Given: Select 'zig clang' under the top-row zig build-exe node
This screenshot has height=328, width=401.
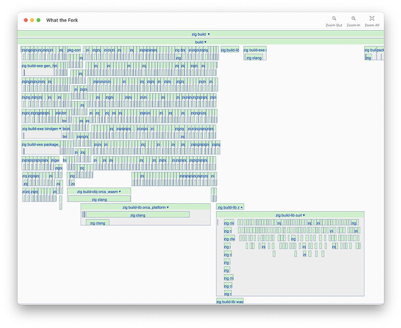Looking at the screenshot, I should coord(254,58).
